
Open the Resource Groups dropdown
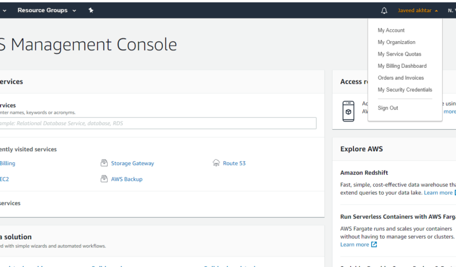47,10
